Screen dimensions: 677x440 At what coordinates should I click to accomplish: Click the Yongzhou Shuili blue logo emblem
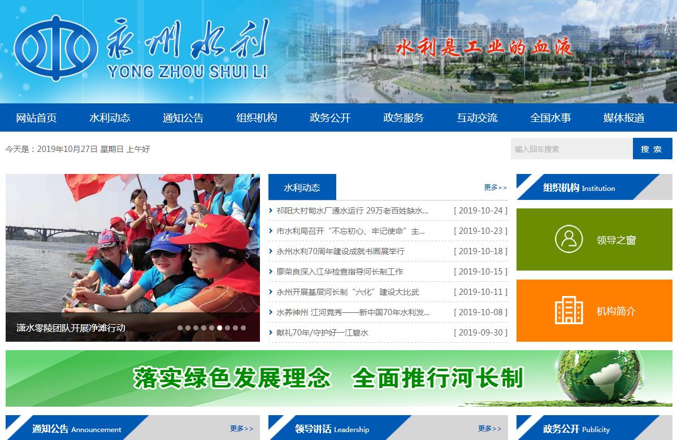(x=56, y=49)
